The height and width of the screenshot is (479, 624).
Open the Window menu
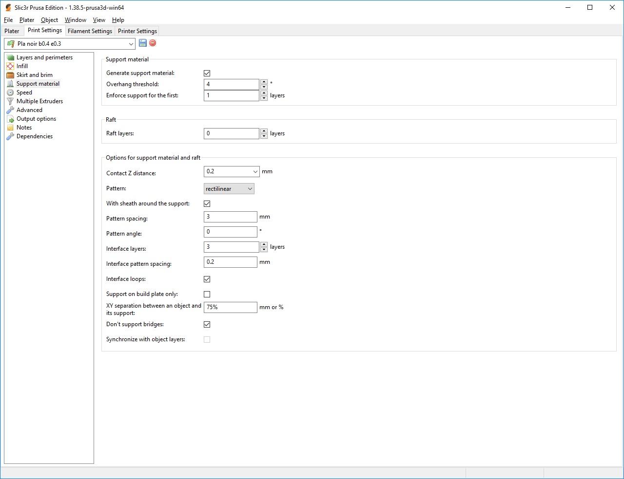click(76, 20)
